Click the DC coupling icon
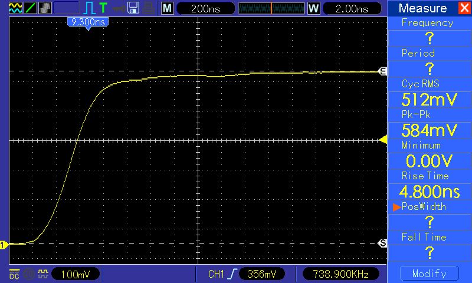 [14, 274]
